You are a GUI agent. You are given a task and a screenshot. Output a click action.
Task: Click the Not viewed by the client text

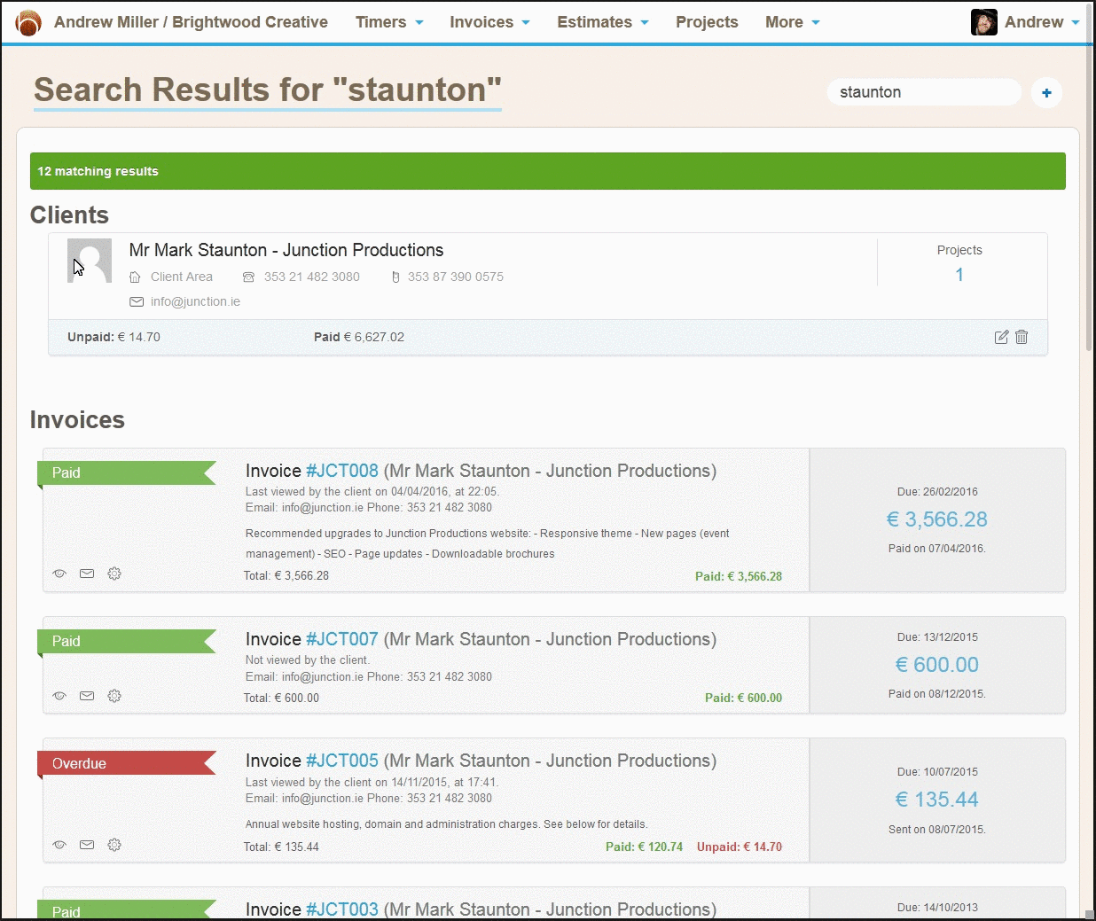point(308,660)
